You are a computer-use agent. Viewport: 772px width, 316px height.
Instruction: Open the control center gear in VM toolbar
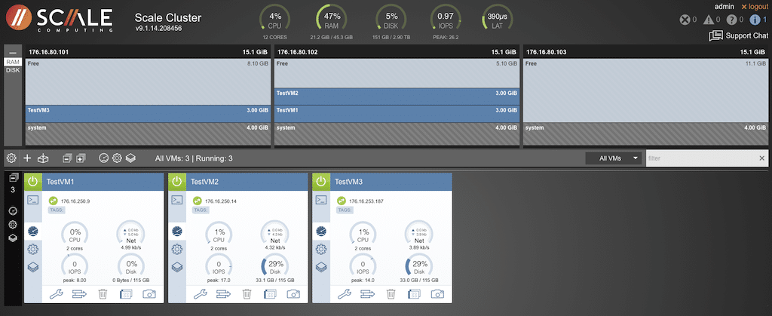tap(11, 158)
